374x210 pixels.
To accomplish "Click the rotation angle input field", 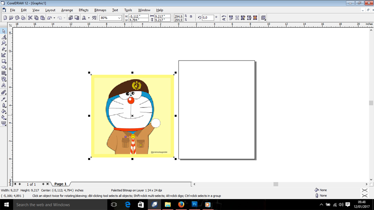I will pos(208,18).
